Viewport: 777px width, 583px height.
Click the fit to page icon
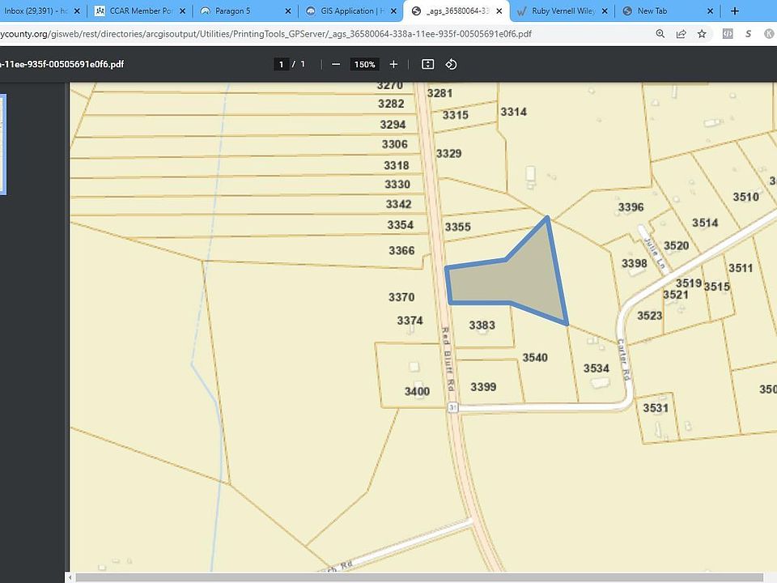(427, 65)
